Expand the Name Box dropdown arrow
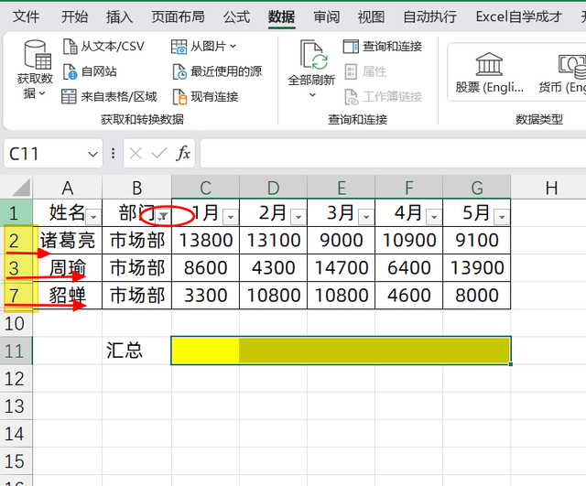The height and width of the screenshot is (486, 586). pos(92,154)
